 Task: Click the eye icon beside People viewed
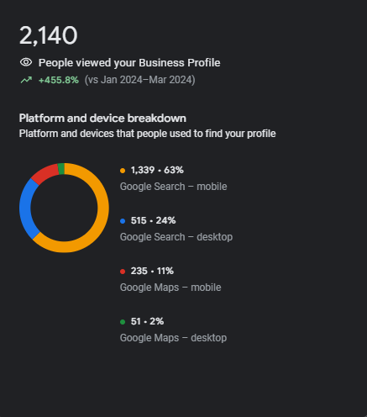coord(26,62)
